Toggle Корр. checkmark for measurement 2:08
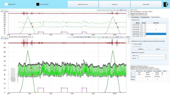This screenshot has height=95, width=170. [162, 73]
